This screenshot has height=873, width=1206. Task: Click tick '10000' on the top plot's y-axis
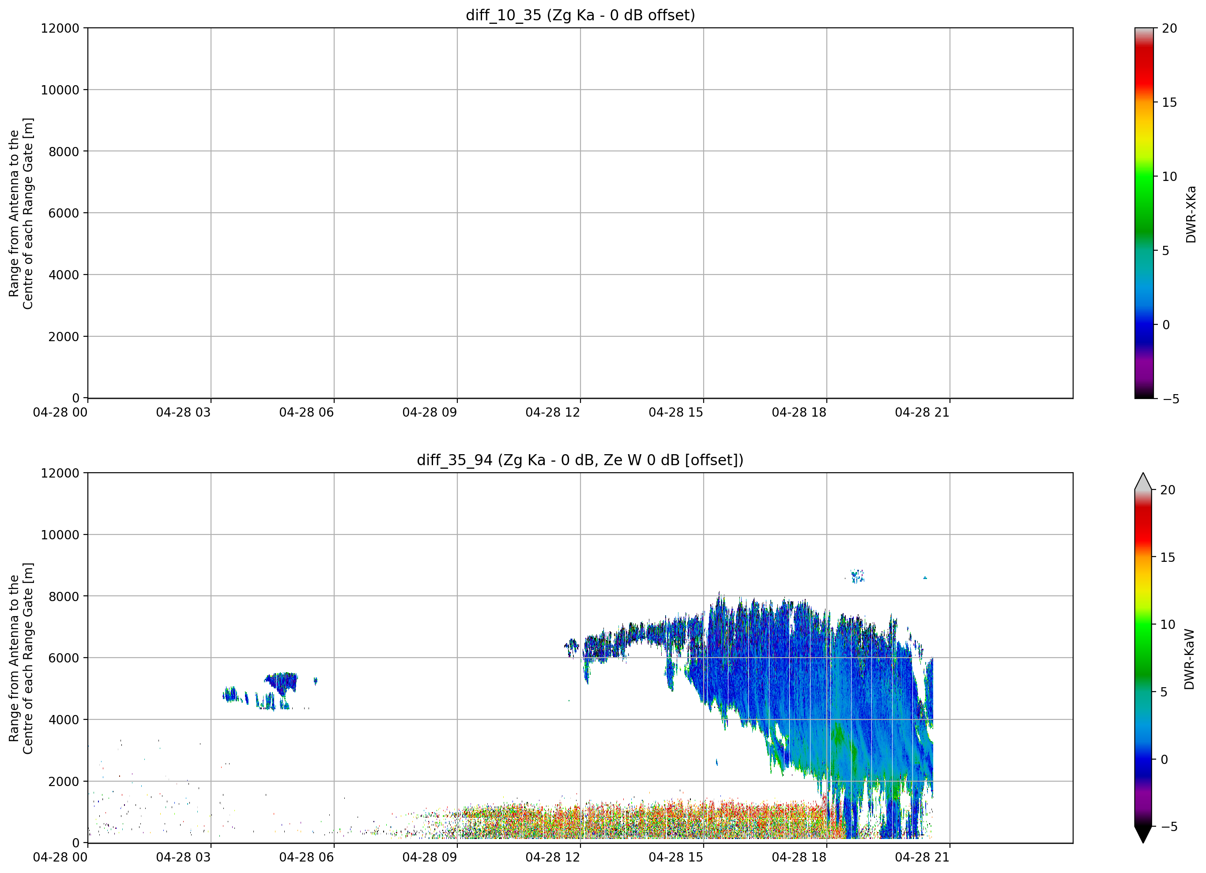60,90
